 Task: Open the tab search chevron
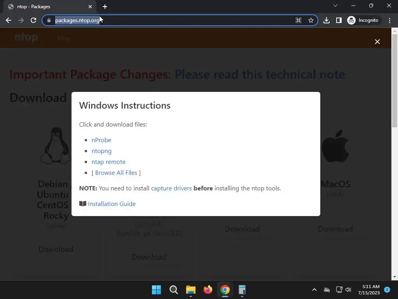click(335, 5)
